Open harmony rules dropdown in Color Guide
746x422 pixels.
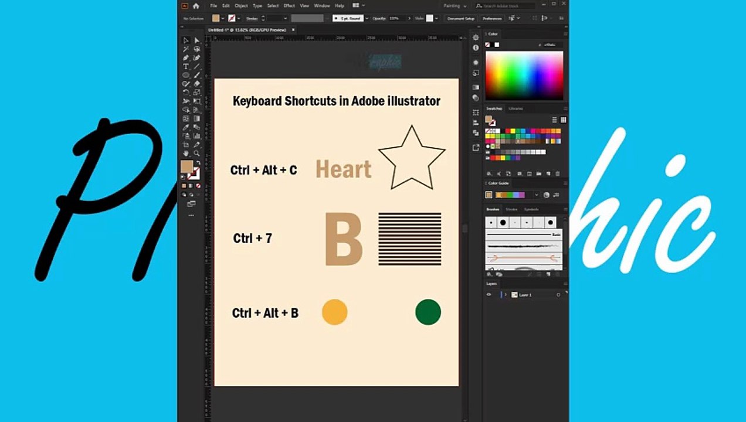pos(537,195)
